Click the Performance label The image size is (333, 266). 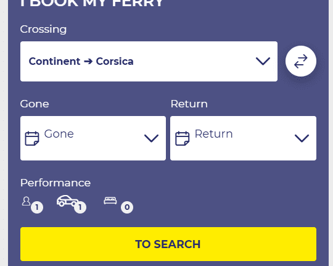pos(55,183)
